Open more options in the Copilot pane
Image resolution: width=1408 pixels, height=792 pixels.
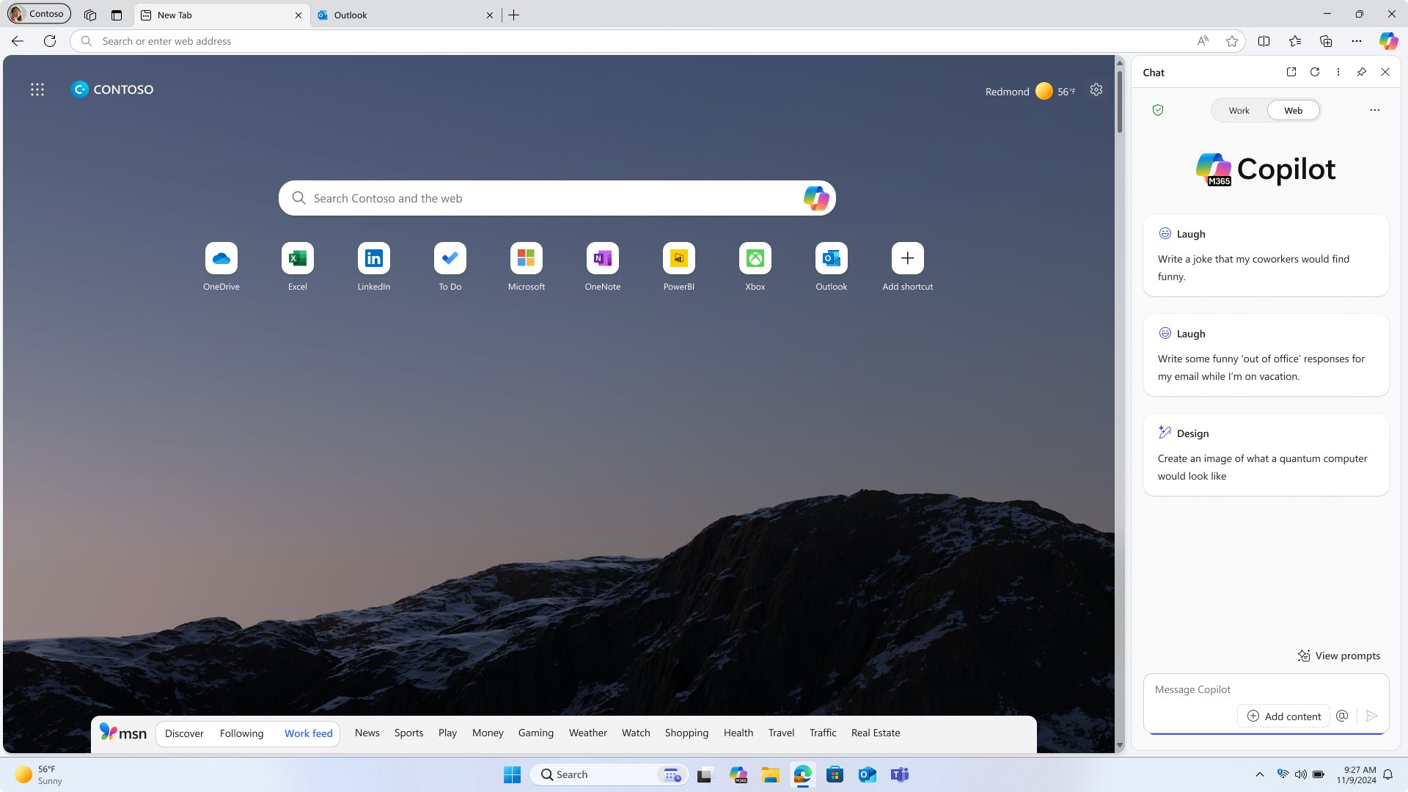click(1338, 72)
